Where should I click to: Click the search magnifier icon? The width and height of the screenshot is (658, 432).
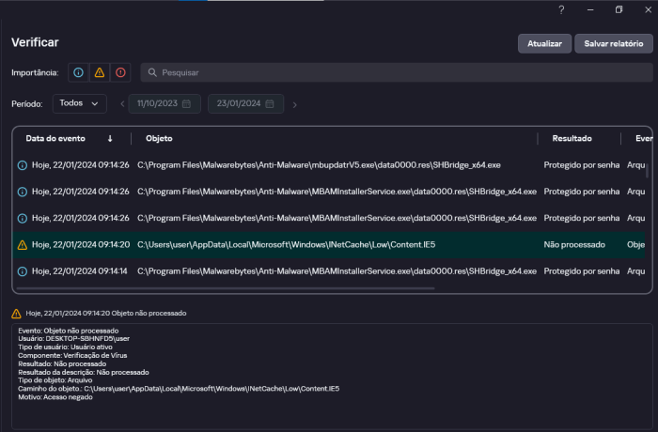[152, 72]
